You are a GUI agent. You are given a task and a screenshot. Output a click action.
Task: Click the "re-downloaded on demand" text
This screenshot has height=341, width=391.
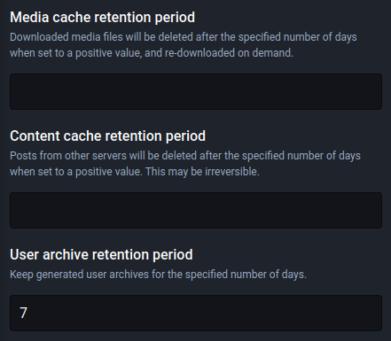(x=229, y=53)
